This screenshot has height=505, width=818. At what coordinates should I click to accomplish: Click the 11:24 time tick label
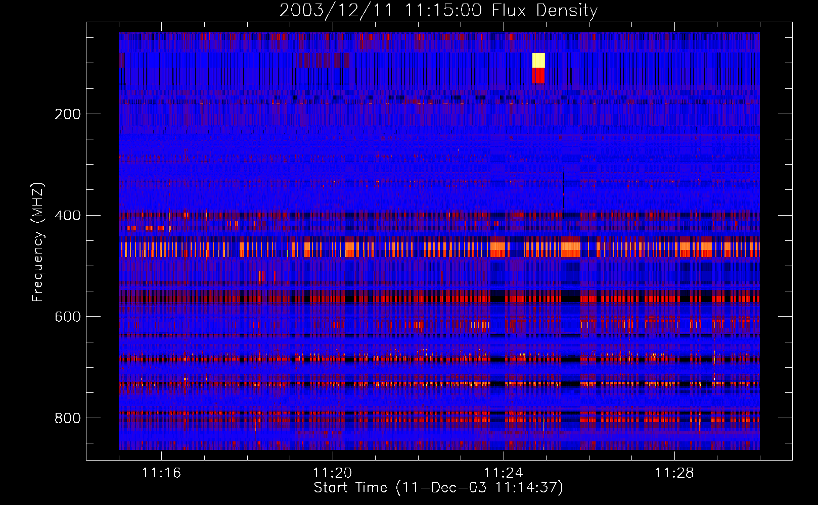pos(503,473)
